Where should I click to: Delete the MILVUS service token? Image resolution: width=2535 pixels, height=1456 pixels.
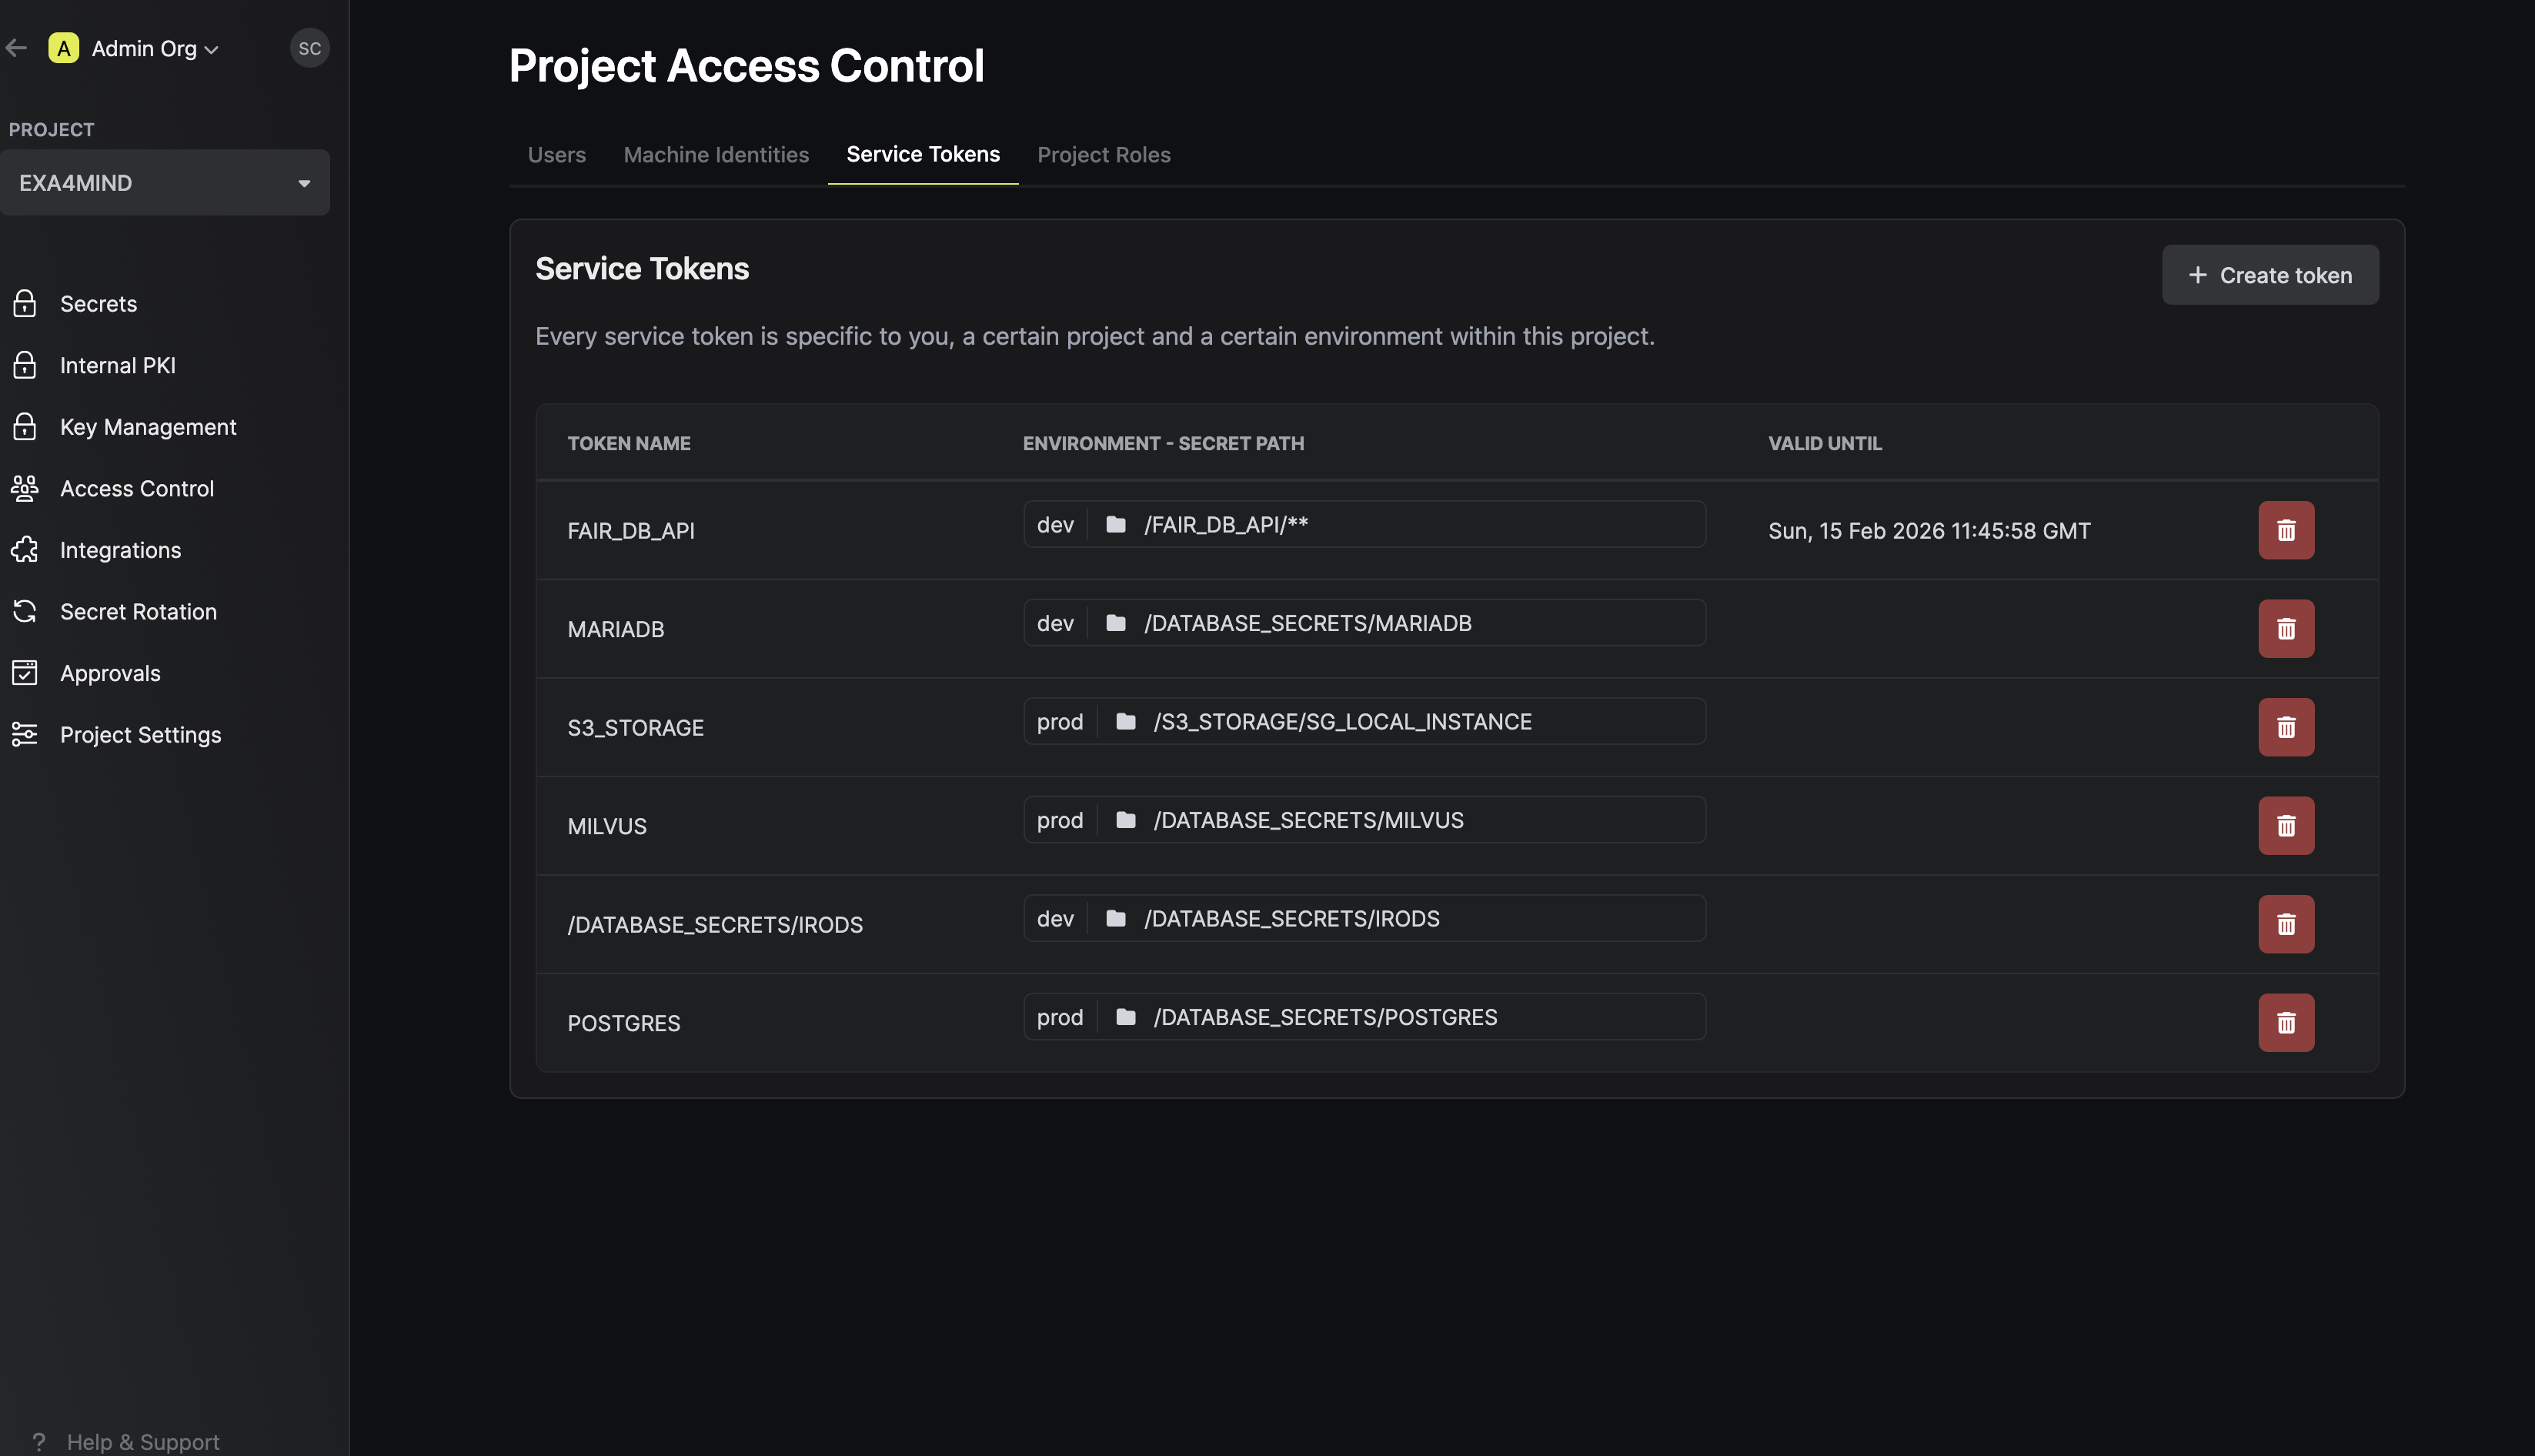(x=2286, y=826)
